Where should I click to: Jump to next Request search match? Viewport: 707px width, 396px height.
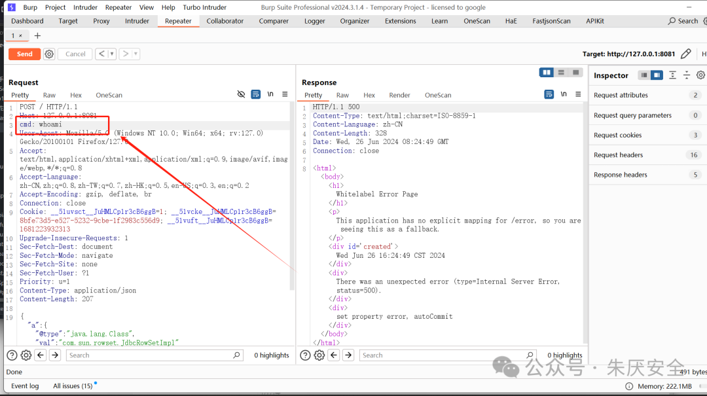tap(55, 355)
